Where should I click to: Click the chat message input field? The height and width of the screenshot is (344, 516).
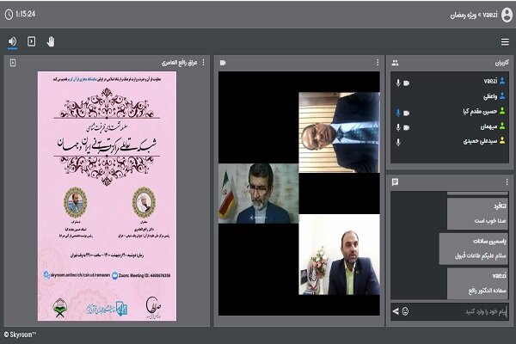[459, 311]
